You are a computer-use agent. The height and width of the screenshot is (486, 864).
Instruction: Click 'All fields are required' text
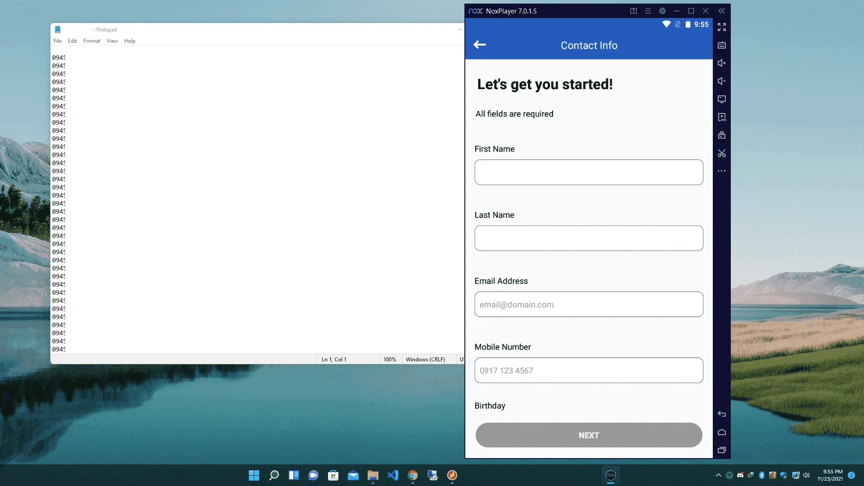514,114
